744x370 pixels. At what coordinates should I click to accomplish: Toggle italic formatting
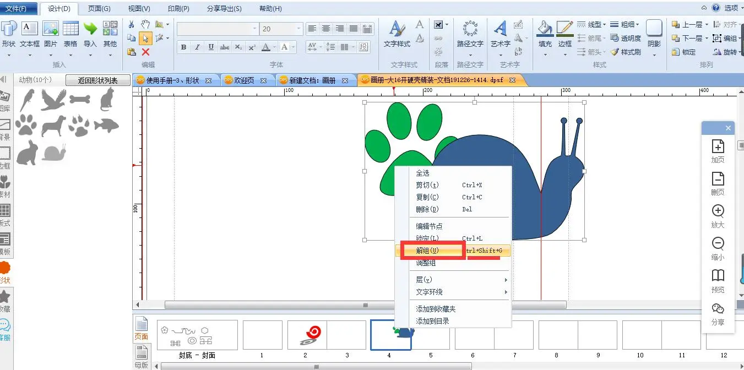point(197,47)
